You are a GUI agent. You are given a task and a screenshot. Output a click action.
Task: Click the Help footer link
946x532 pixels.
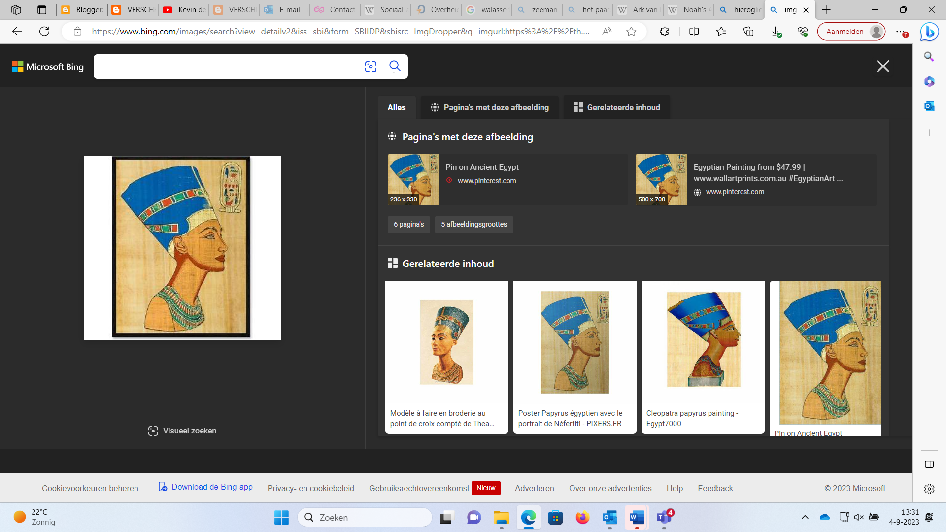click(675, 489)
